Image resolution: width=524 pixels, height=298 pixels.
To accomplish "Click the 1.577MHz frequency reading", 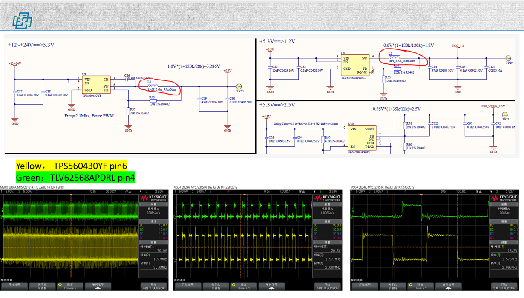I will [334, 259].
